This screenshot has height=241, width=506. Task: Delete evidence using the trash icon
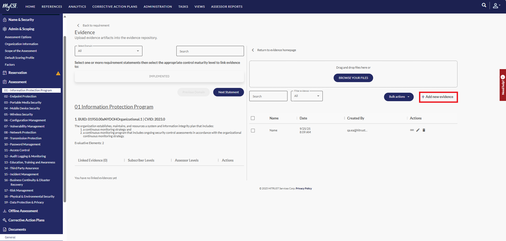click(424, 130)
